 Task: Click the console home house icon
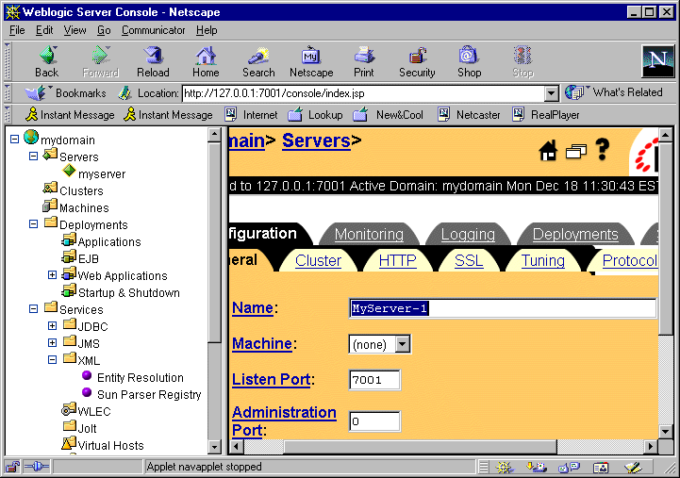point(548,151)
